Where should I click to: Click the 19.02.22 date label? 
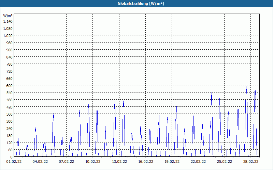[172, 161]
